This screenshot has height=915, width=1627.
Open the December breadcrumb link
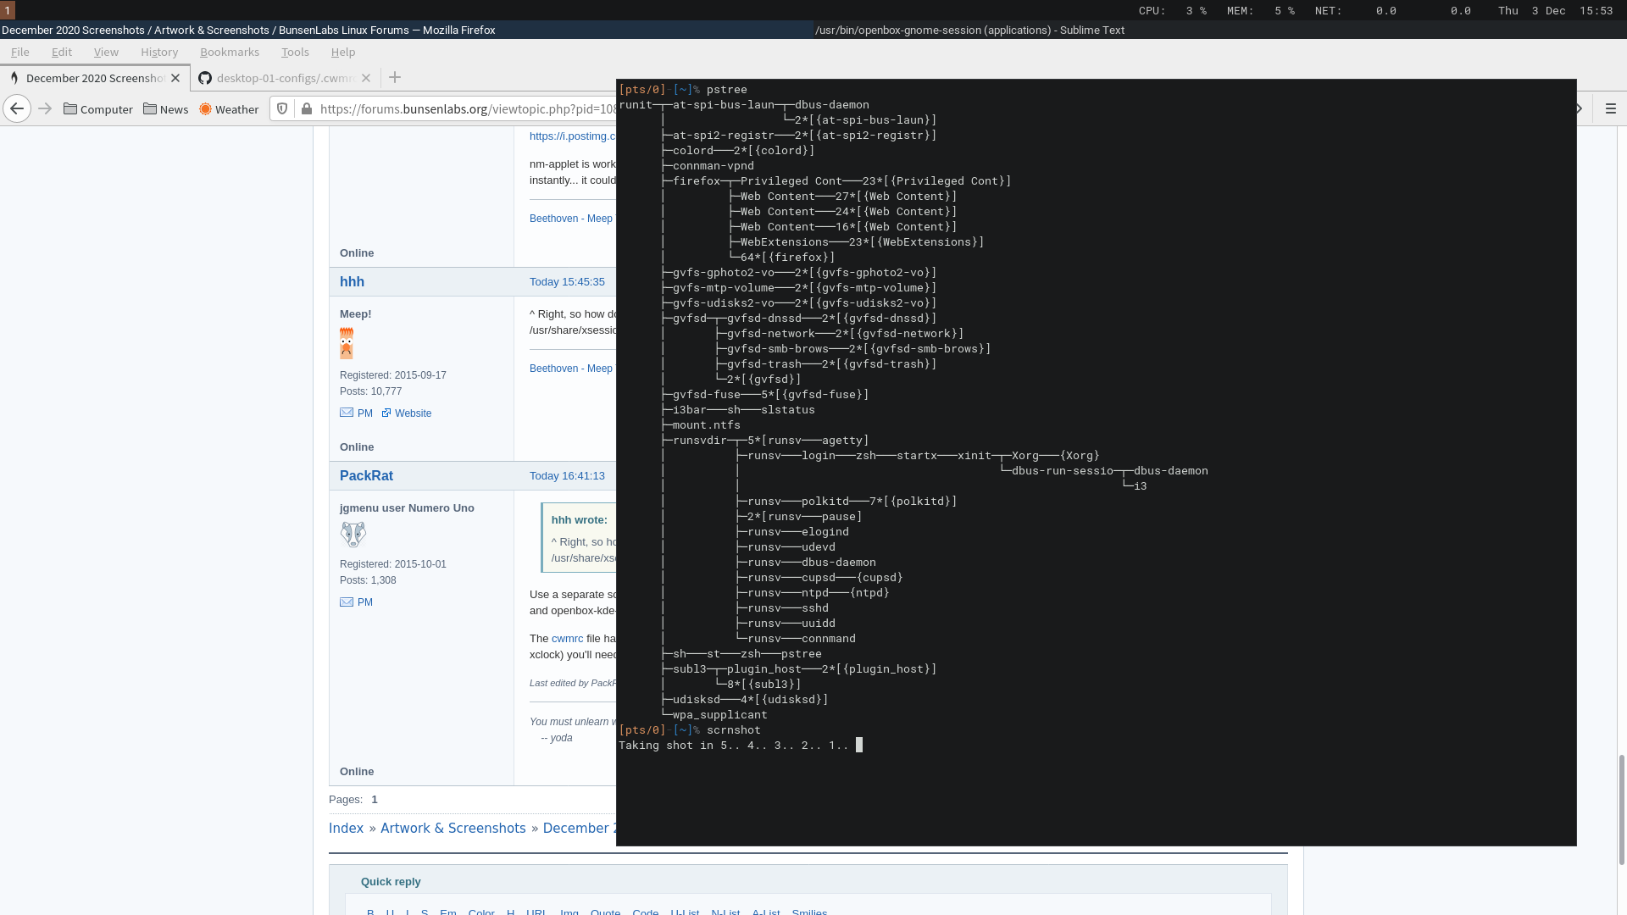pyautogui.click(x=579, y=829)
